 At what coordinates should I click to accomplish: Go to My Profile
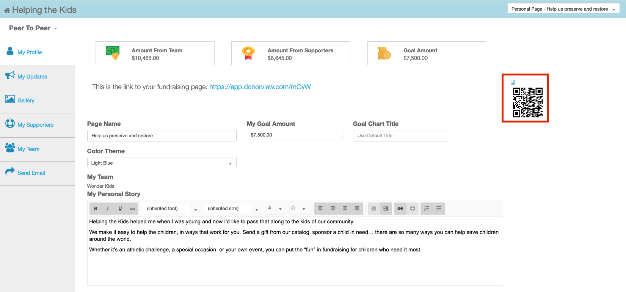[30, 52]
